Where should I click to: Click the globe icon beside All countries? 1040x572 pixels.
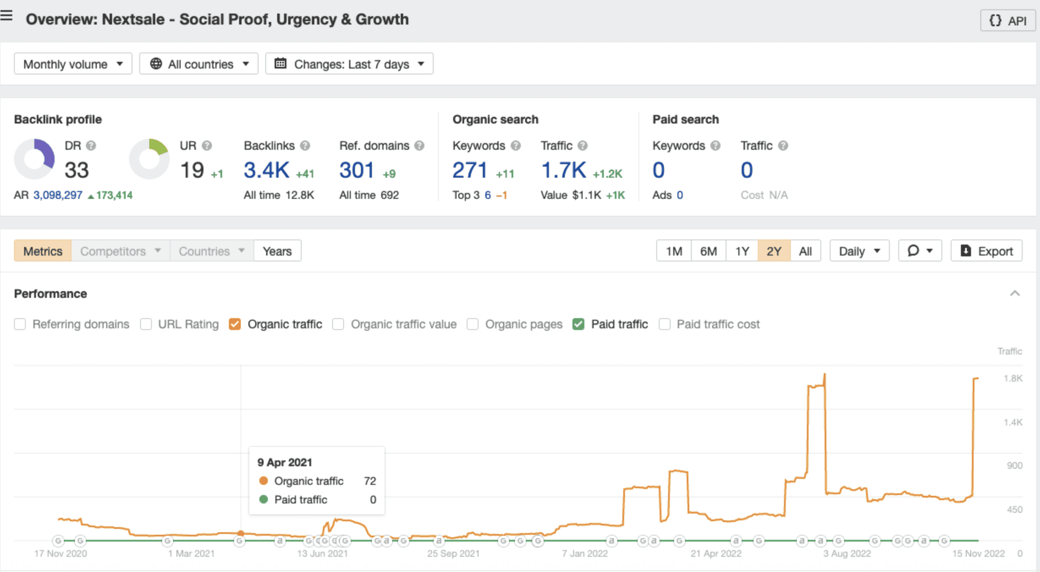156,63
